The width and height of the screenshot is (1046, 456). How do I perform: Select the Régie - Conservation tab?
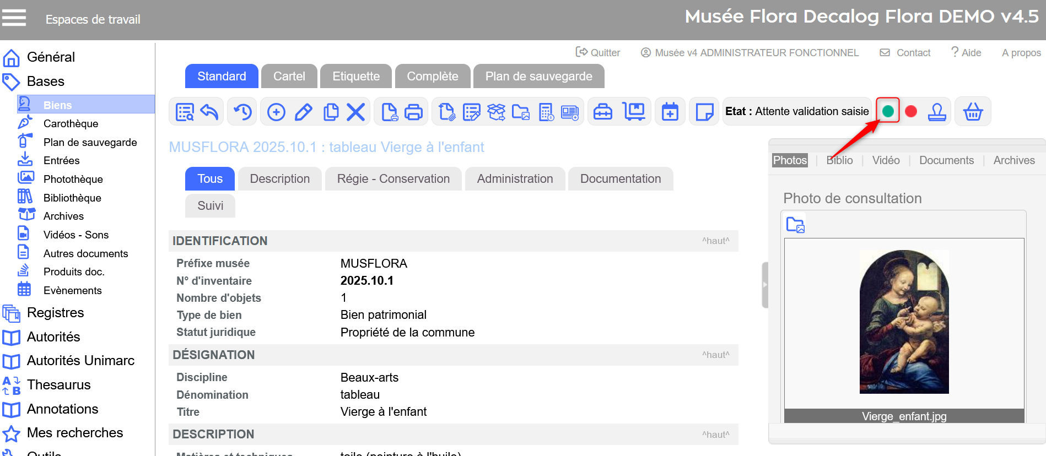point(393,179)
